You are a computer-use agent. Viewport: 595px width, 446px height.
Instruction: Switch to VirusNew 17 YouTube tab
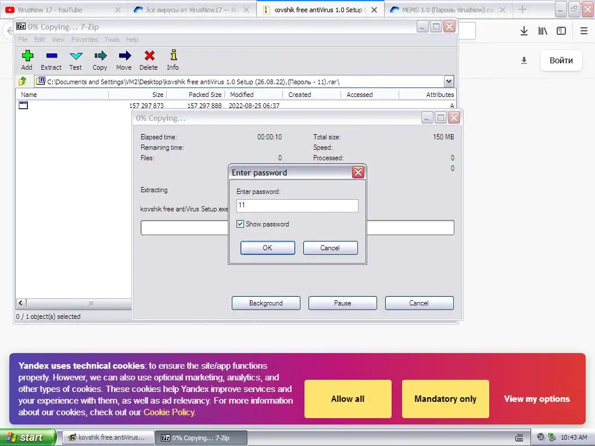(x=57, y=10)
